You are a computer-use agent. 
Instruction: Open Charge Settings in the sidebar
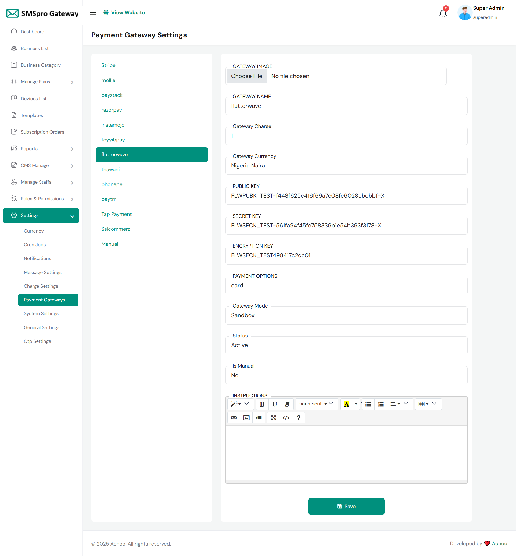41,286
